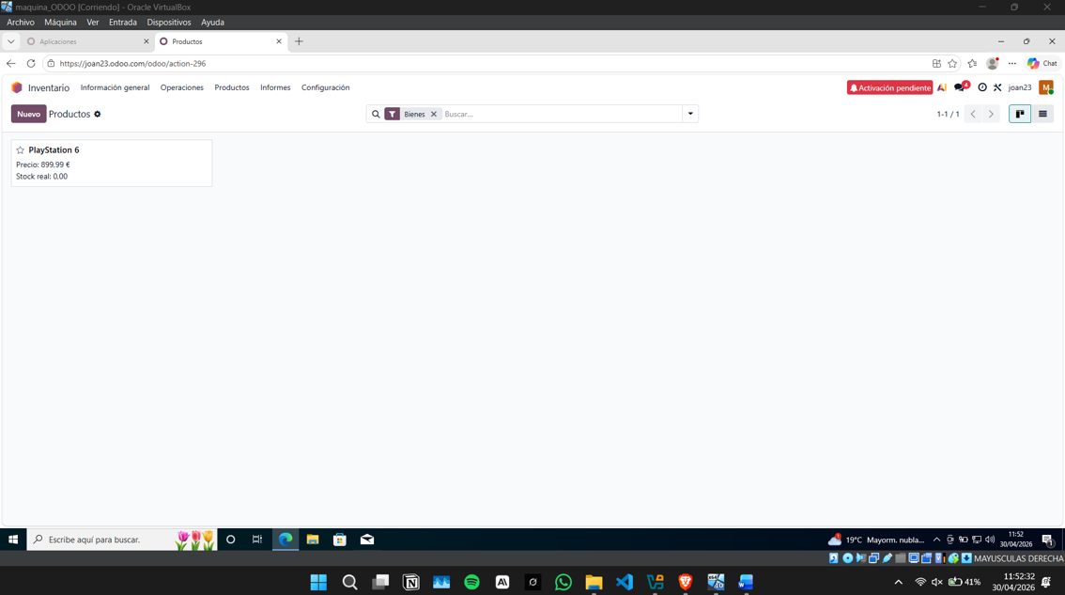Image resolution: width=1065 pixels, height=595 pixels.
Task: Focus the Buscar search field
Action: [x=561, y=115]
